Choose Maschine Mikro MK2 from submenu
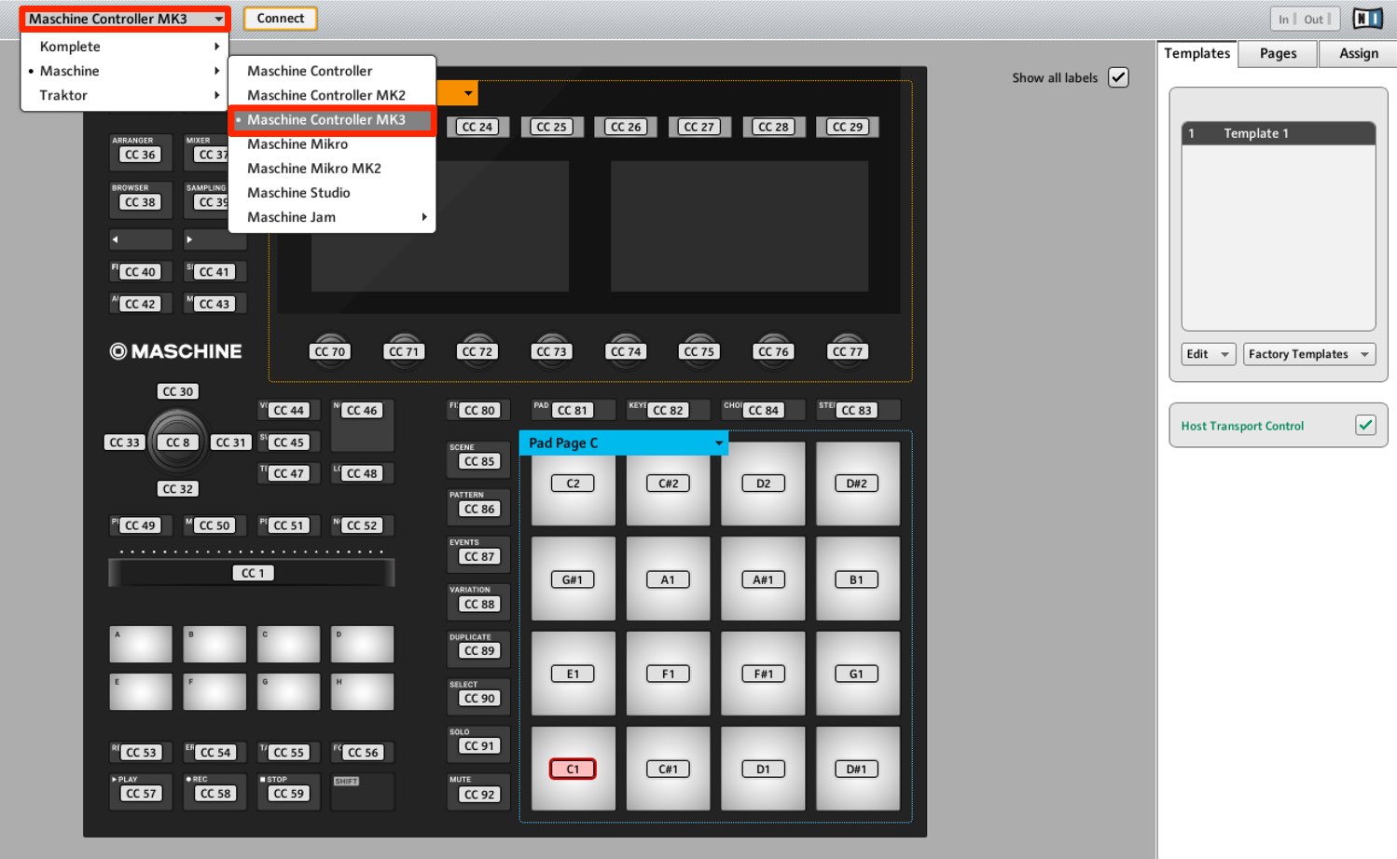Viewport: 1397px width, 859px height. (332, 169)
